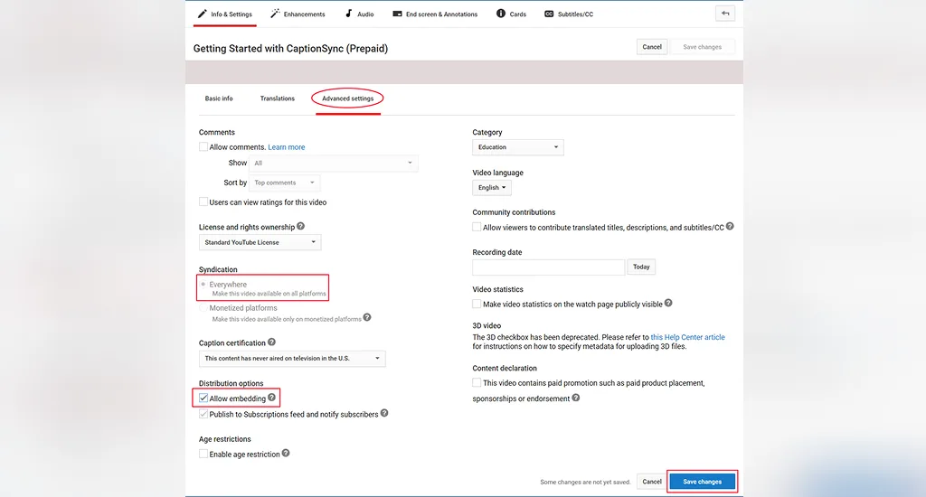Viewport: 926px width, 497px height.
Task: Open help for License and rights ownership
Action: (300, 226)
